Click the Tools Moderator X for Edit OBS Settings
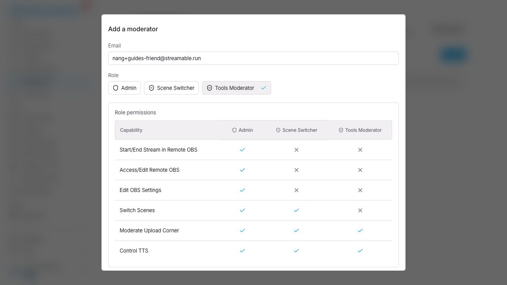 [x=360, y=190]
